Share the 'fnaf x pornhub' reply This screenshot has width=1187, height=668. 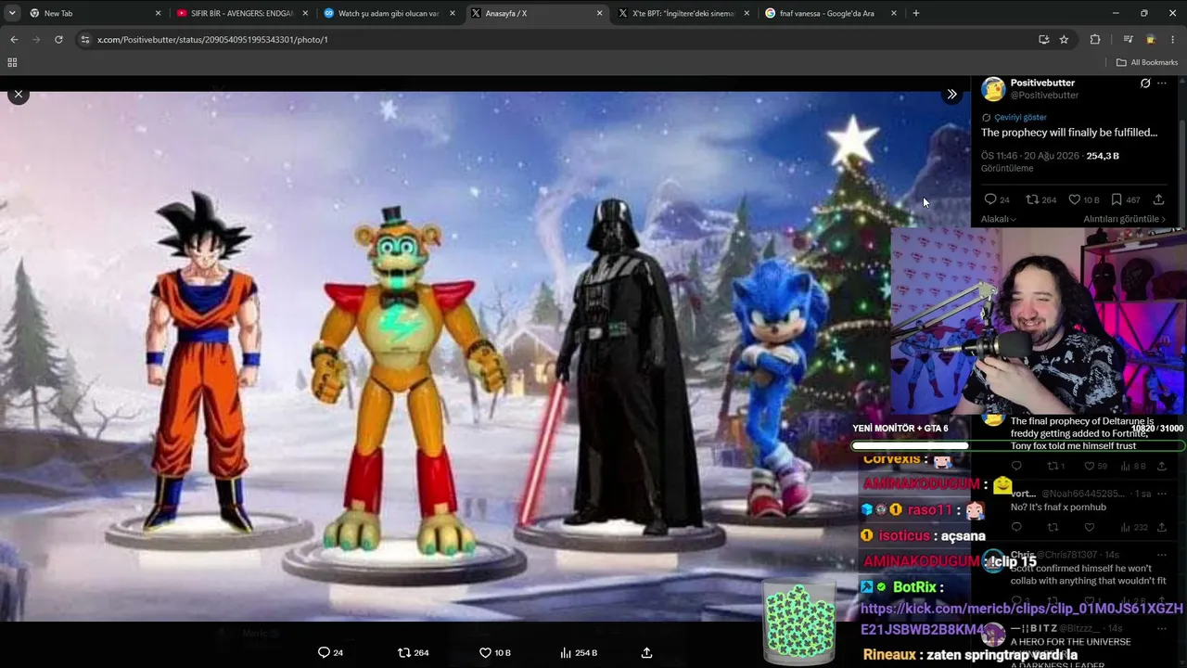tap(1161, 528)
